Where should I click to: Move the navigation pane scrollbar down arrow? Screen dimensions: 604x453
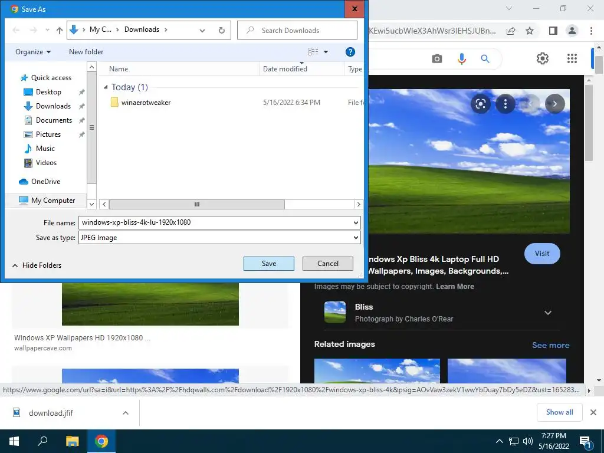[91, 204]
